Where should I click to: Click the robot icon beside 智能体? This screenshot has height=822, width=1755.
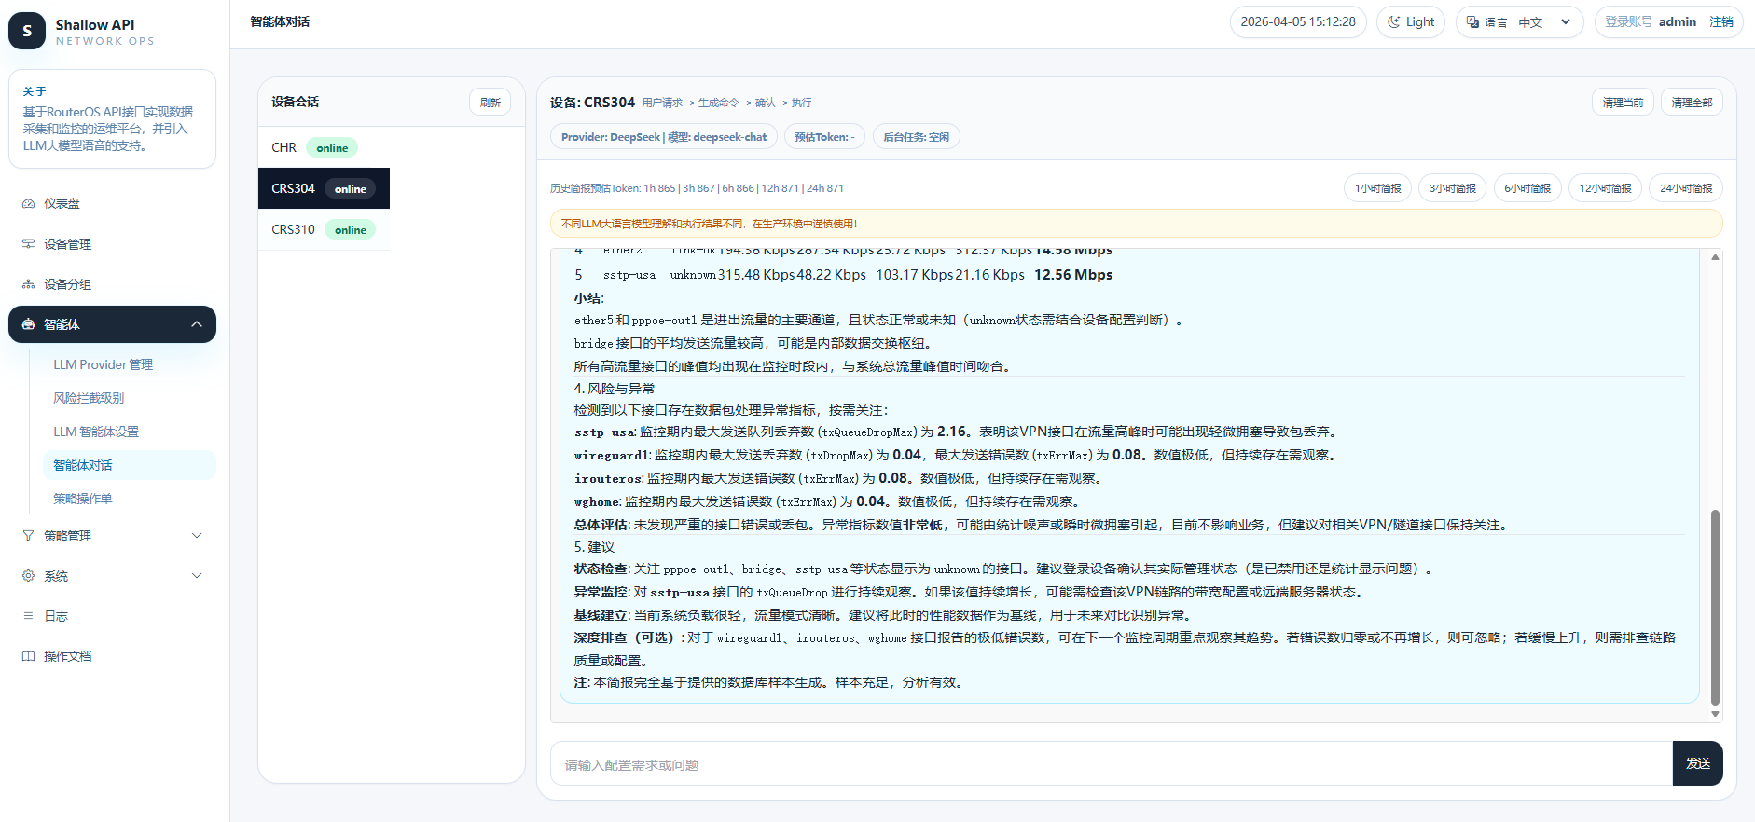(x=28, y=324)
